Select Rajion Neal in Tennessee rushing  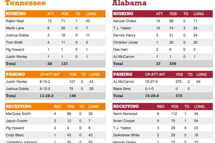coord(15,21)
